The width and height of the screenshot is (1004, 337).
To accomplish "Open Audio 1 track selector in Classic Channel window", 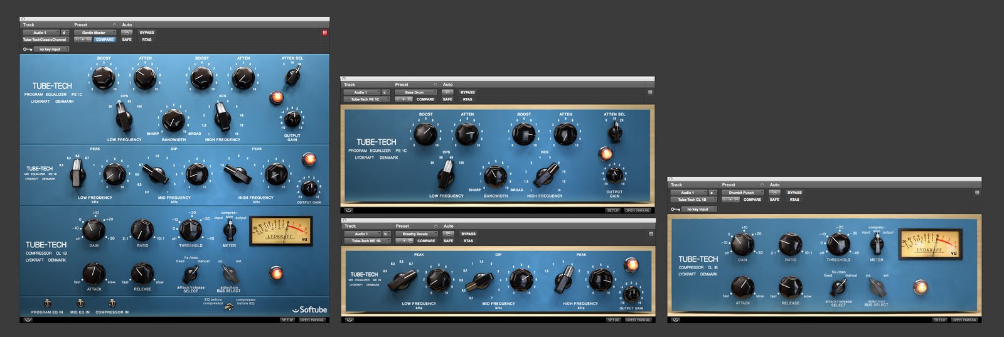I will pyautogui.click(x=41, y=33).
